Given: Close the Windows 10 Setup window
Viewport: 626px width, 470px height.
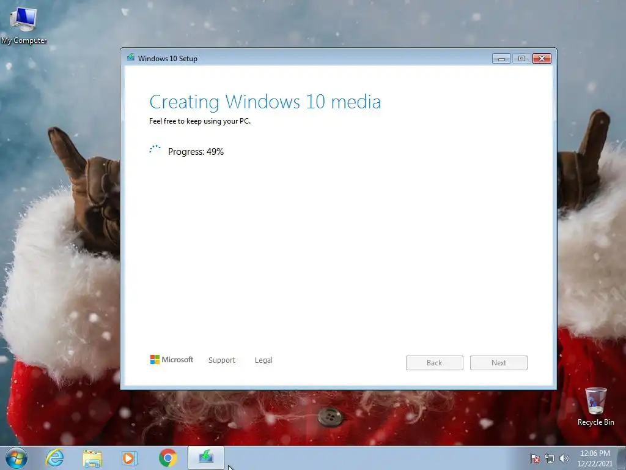Looking at the screenshot, I should pyautogui.click(x=542, y=59).
